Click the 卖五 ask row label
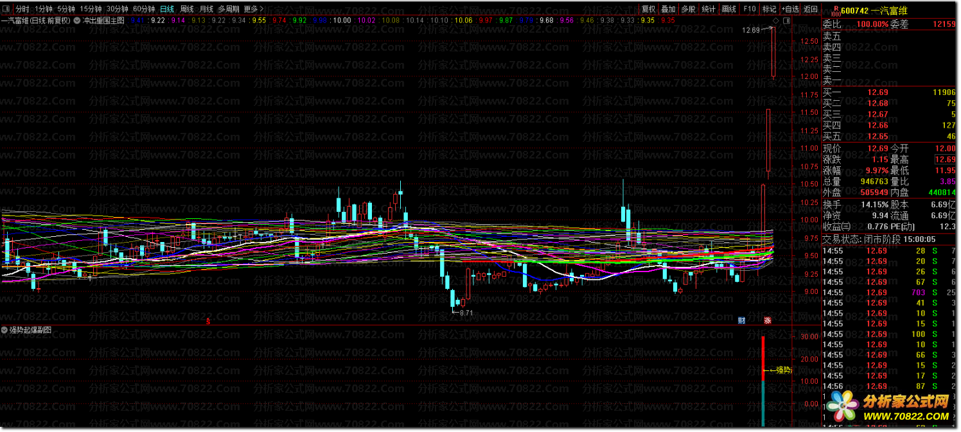The image size is (961, 432). pos(831,36)
